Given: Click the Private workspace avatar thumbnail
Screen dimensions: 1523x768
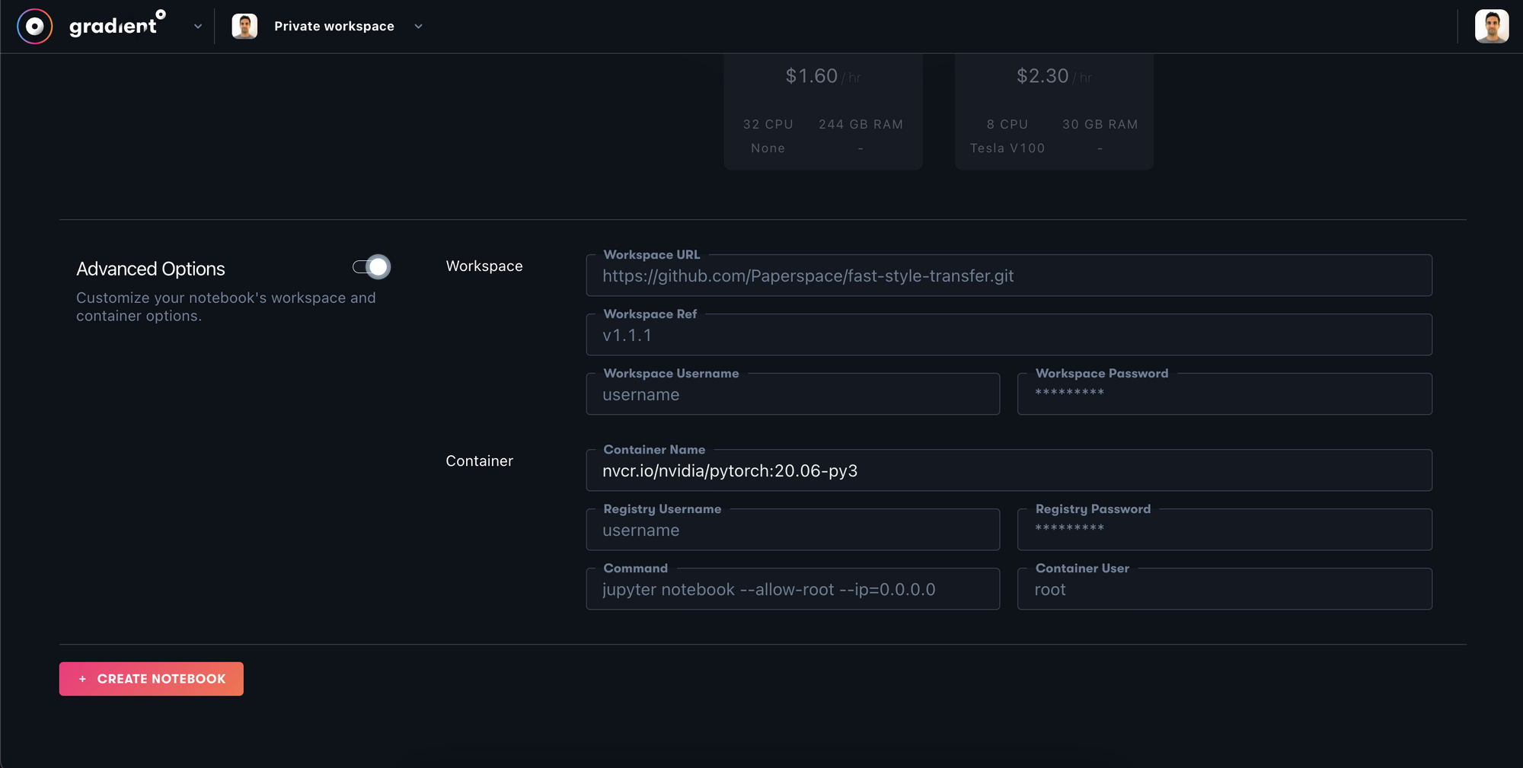Looking at the screenshot, I should pyautogui.click(x=244, y=26).
